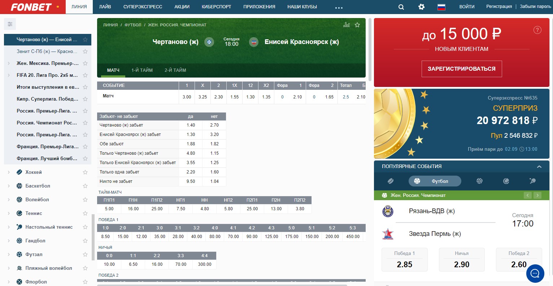
Task: Expand the Волейбол category
Action: point(9,200)
